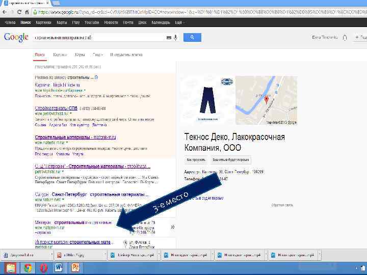The width and height of the screenshot is (367, 275).
Task: Open menu arrow of the PowerPoint download item
Action: (x=105, y=255)
